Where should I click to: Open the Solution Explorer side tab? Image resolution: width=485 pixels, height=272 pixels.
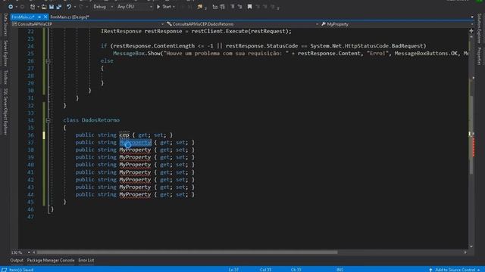[479, 29]
